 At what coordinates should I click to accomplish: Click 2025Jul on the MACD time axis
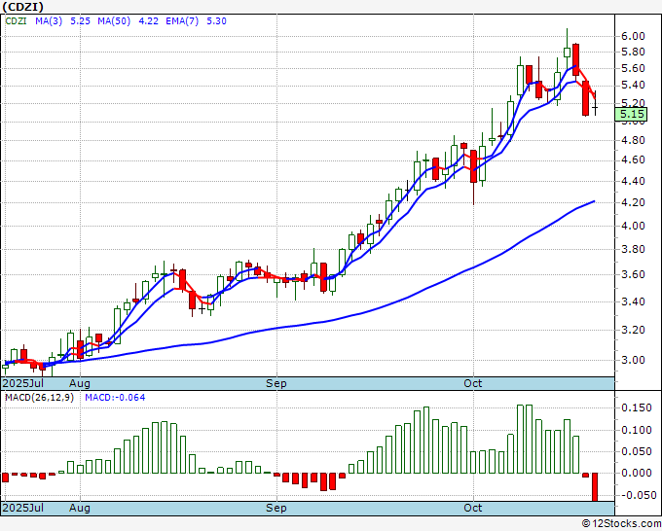23,508
